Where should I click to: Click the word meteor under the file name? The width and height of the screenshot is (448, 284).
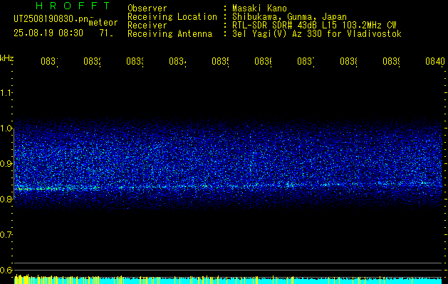pyautogui.click(x=103, y=23)
